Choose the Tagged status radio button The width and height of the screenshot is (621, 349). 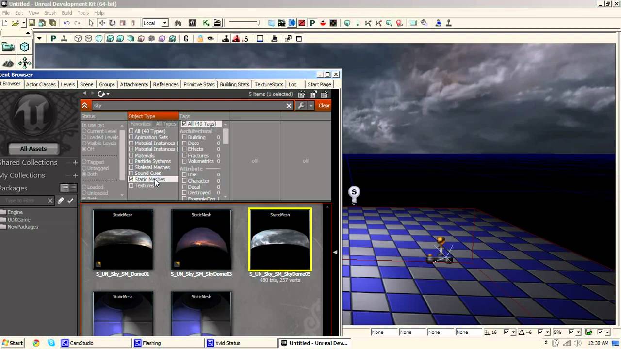click(84, 162)
